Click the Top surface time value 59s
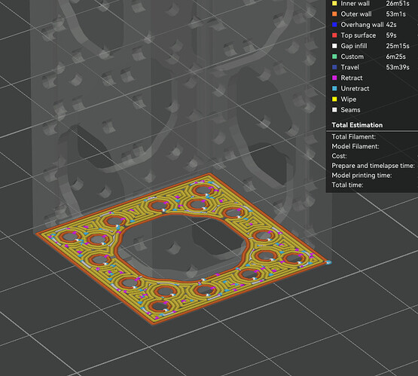This screenshot has width=418, height=376. [x=391, y=35]
